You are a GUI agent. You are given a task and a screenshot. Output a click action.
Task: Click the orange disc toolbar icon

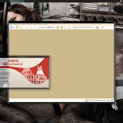pyautogui.click(x=61, y=27)
